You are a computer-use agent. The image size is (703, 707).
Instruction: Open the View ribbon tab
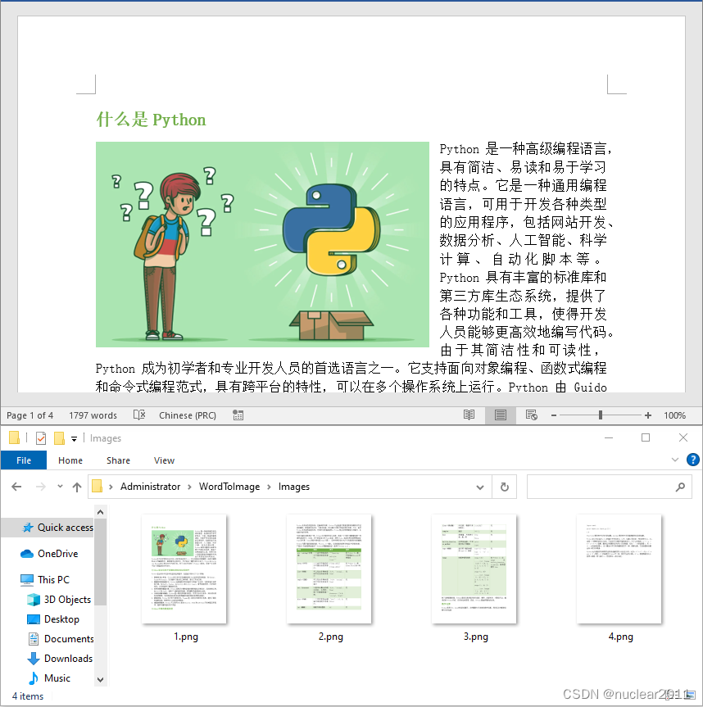pos(164,460)
